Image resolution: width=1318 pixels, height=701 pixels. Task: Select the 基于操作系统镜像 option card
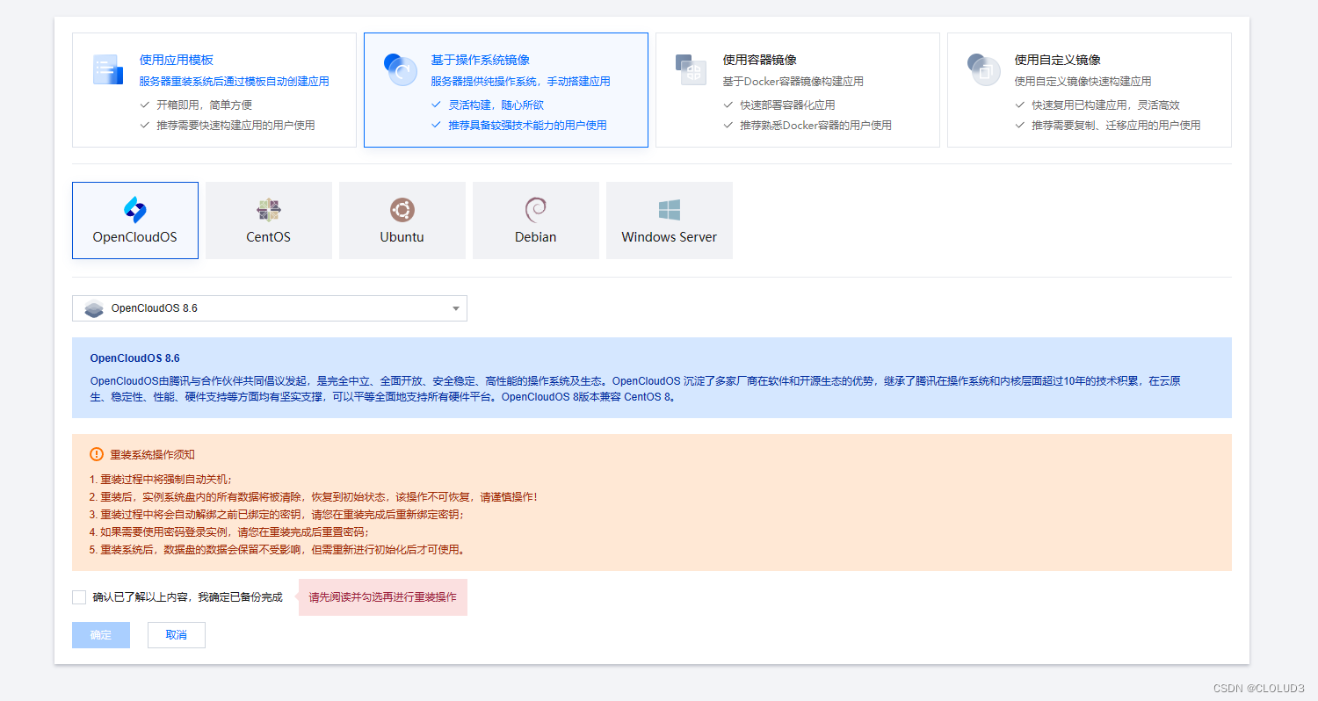click(506, 90)
